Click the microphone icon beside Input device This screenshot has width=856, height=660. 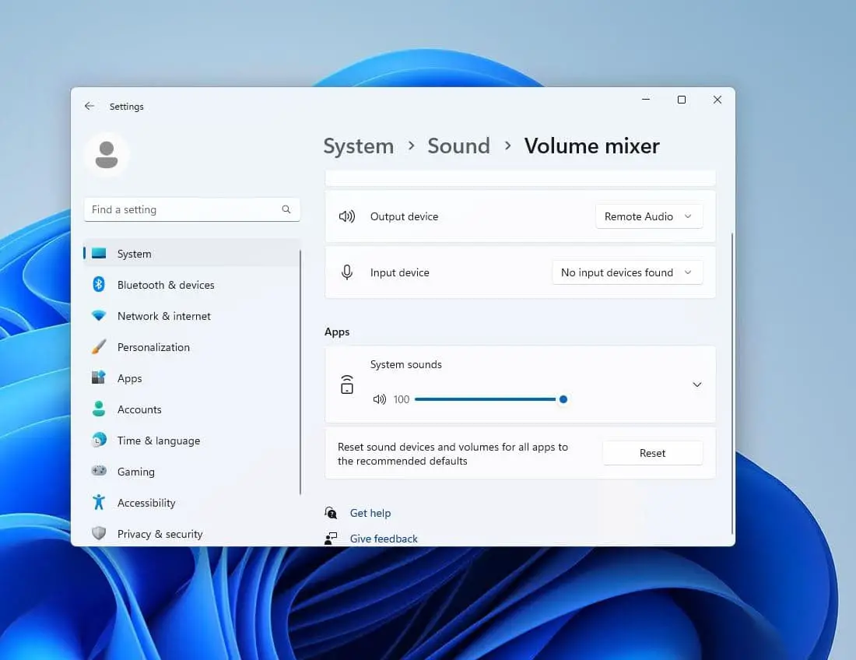tap(347, 272)
